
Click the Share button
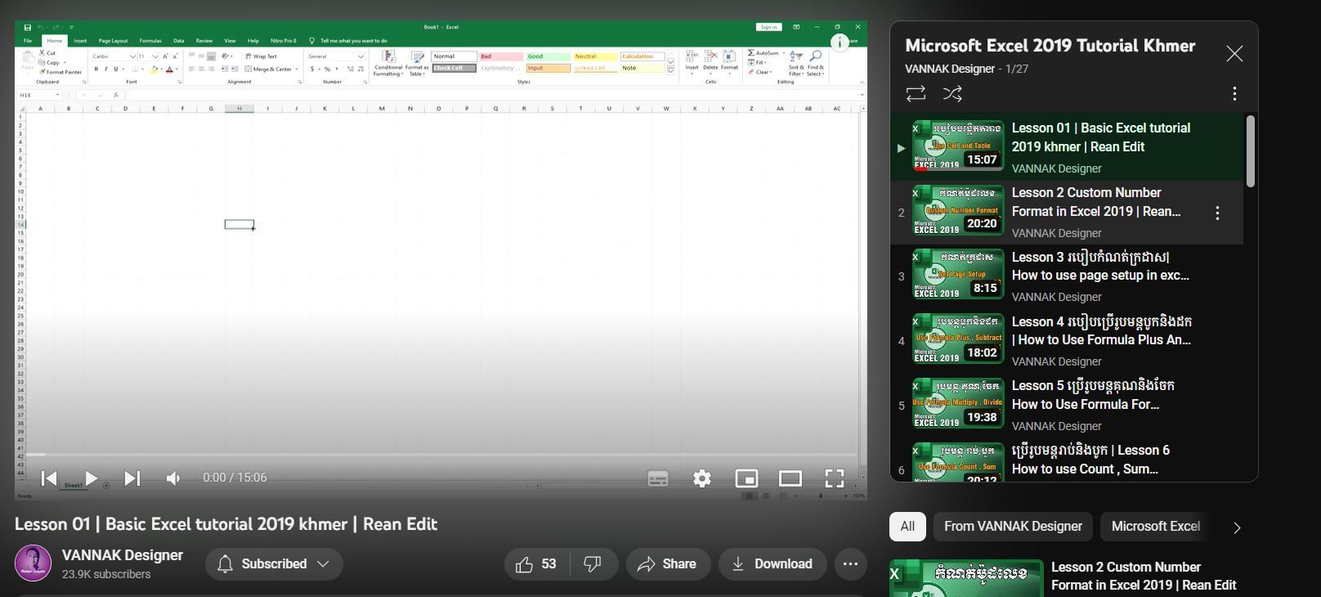668,564
